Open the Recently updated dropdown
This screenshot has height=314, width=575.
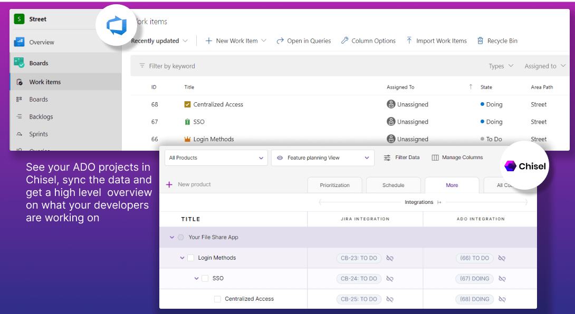[159, 41]
